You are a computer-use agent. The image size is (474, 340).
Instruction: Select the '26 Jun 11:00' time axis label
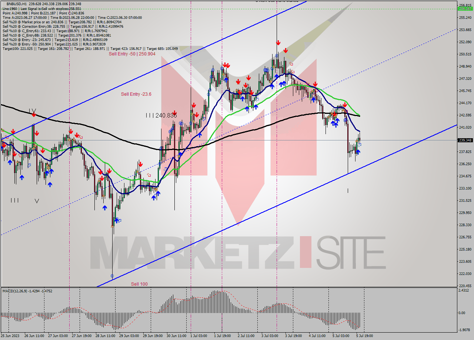34,336
